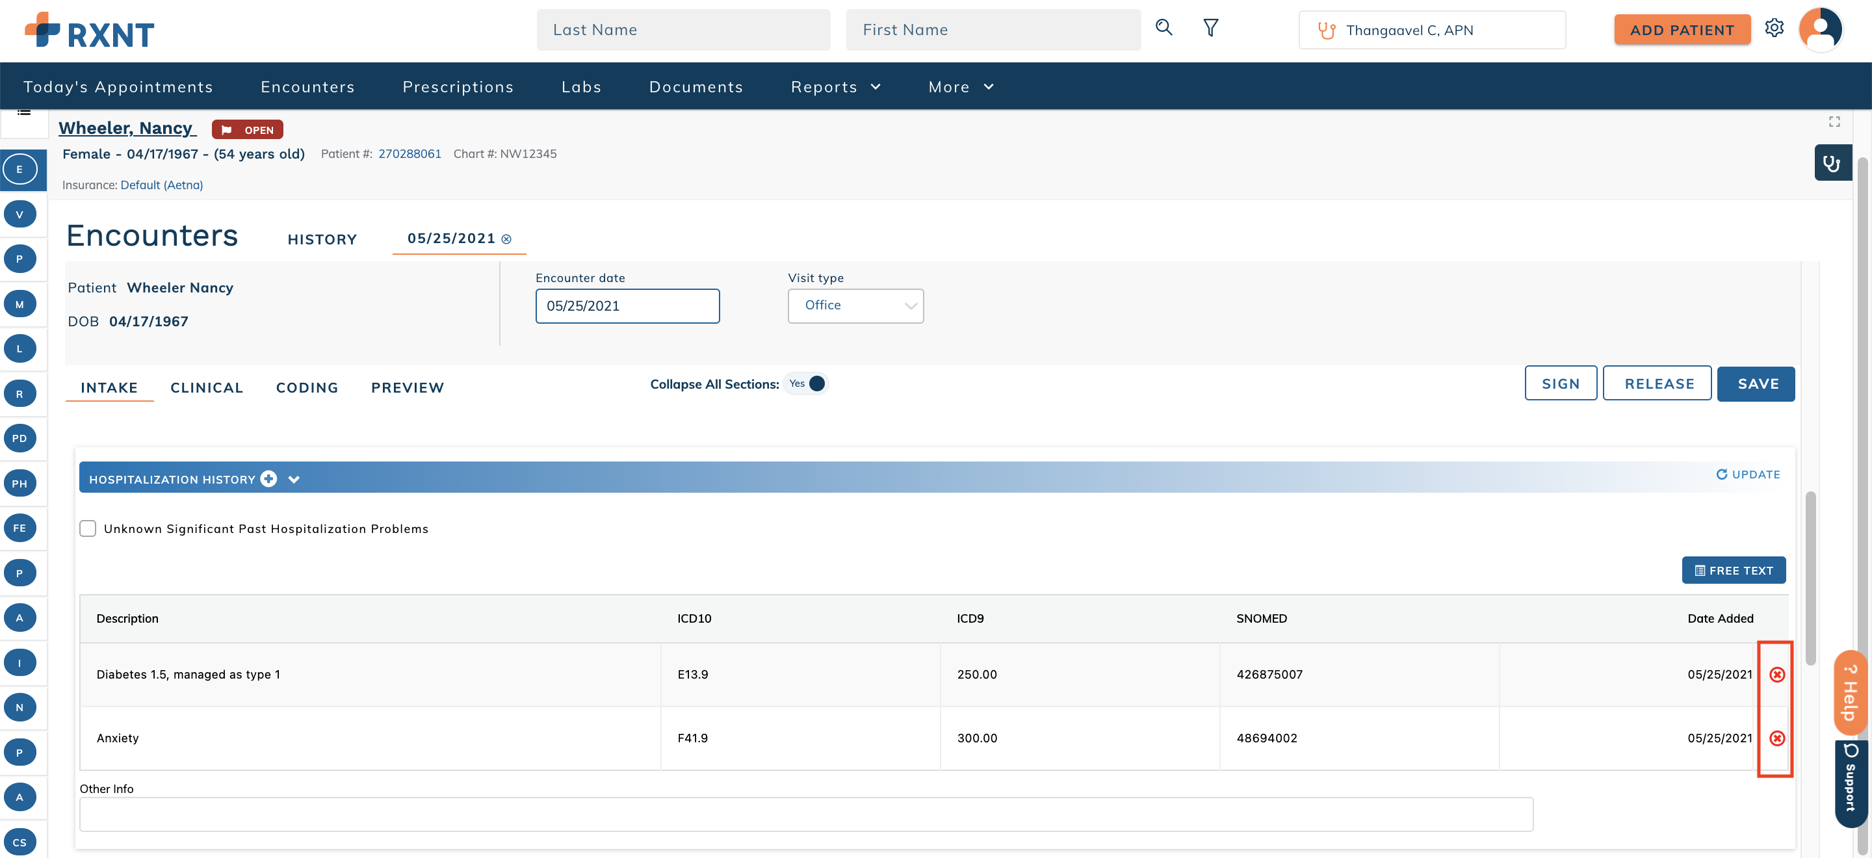
Task: Switch to the PREVIEW tab
Action: point(407,387)
